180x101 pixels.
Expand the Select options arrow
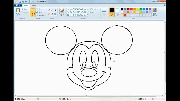click(x=33, y=16)
